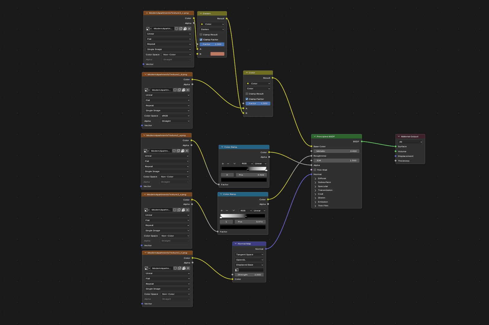489x325 pixels.
Task: Browse image icon on Texture2_d node
Action: (147, 90)
